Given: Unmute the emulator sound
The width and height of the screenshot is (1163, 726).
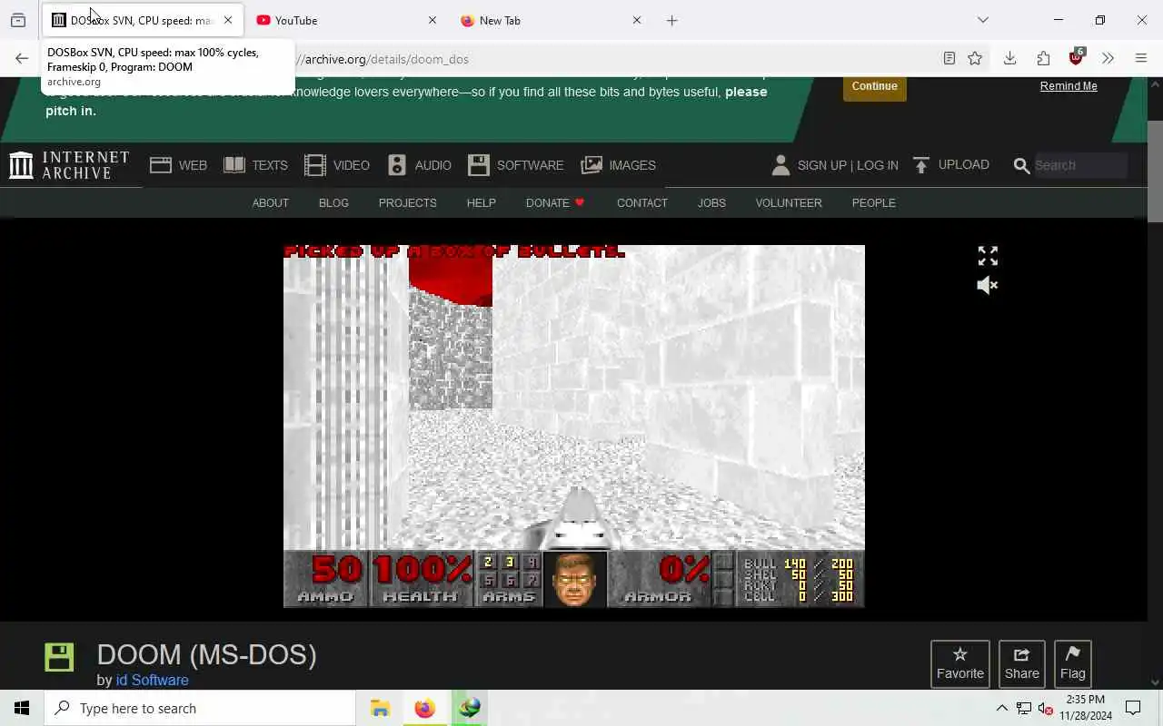Looking at the screenshot, I should (x=988, y=285).
